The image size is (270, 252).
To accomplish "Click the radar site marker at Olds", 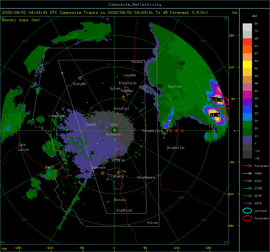I will pyautogui.click(x=115, y=130).
